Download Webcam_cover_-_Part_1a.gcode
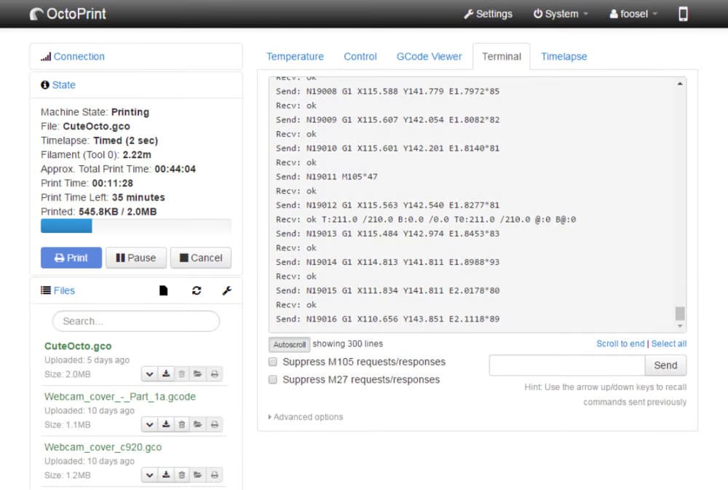This screenshot has width=728, height=490. coord(166,424)
